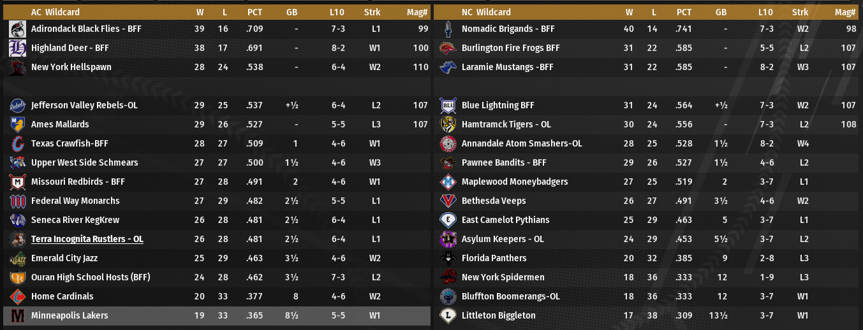The image size is (863, 330).
Task: Click the Hamtramck Tigers logo icon
Action: [x=448, y=124]
